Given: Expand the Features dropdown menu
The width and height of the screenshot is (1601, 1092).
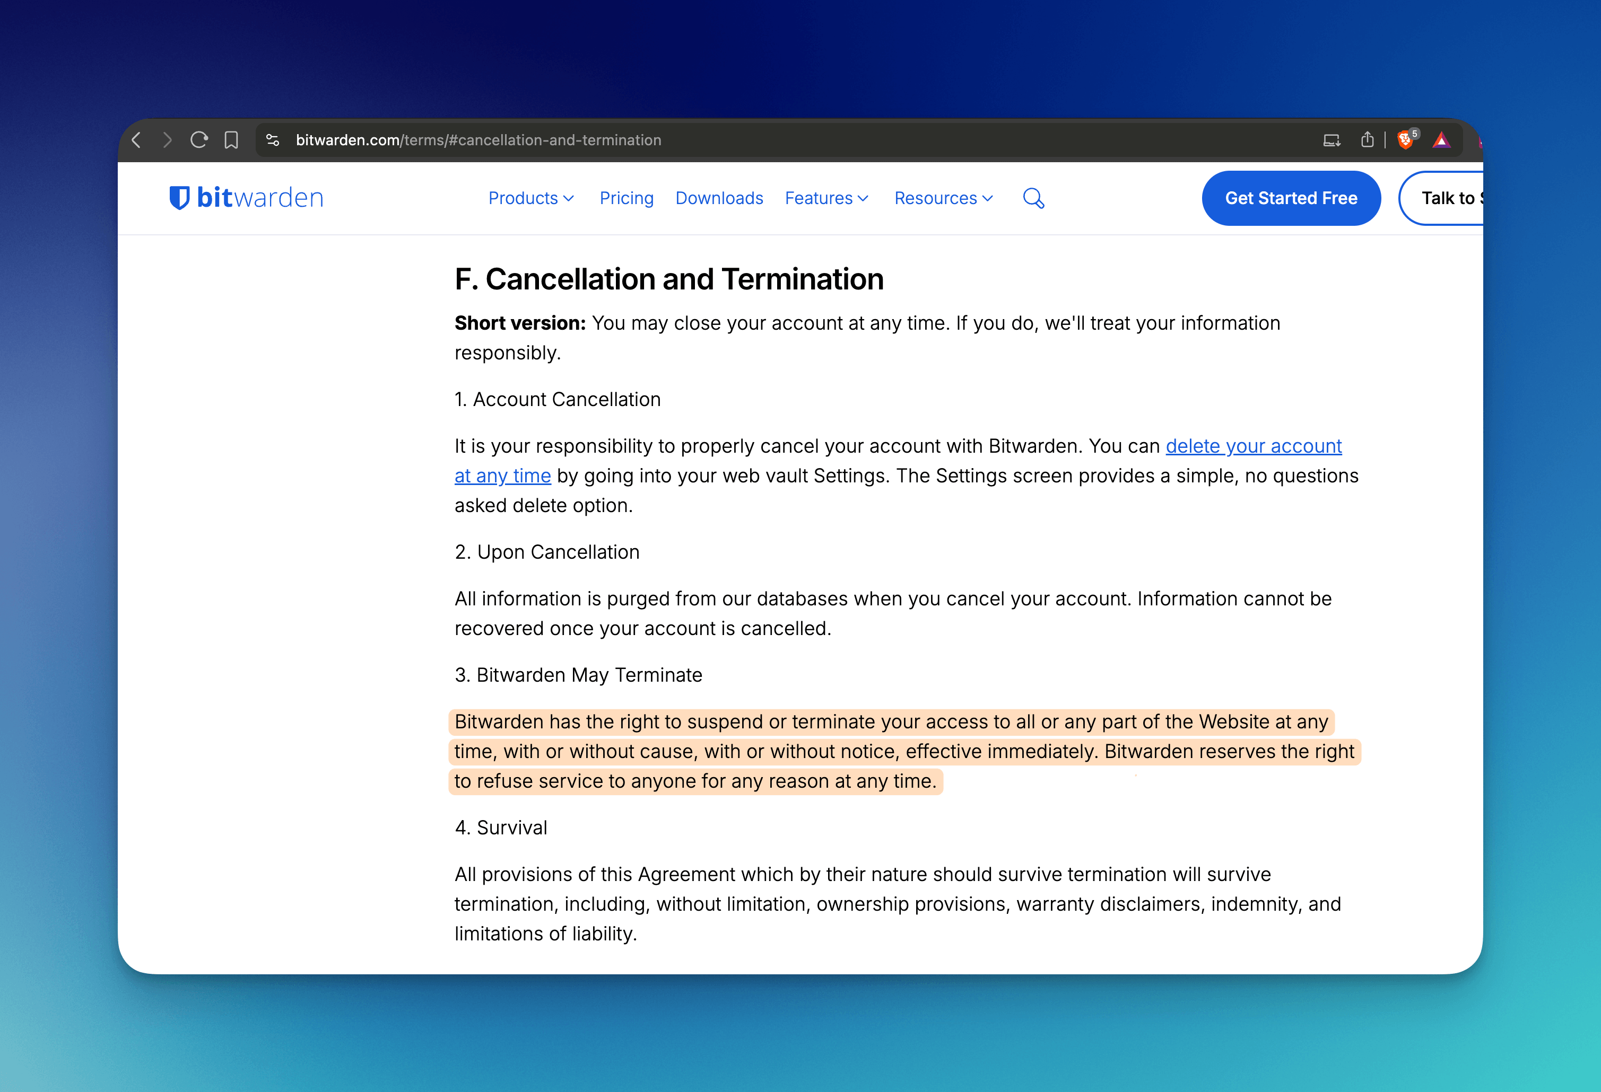Looking at the screenshot, I should (826, 198).
